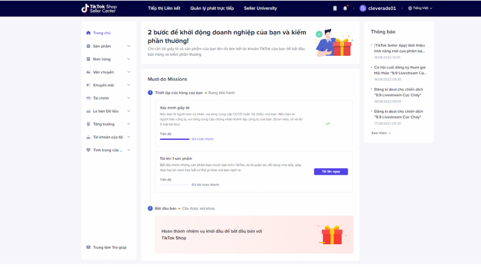The height and width of the screenshot is (267, 481).
Task: Open the Tiếng Việt language dropdown
Action: tap(420, 8)
